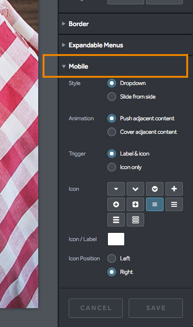Click the 'Animation' label text
Screen dimensions: 193x327
[x=81, y=118]
